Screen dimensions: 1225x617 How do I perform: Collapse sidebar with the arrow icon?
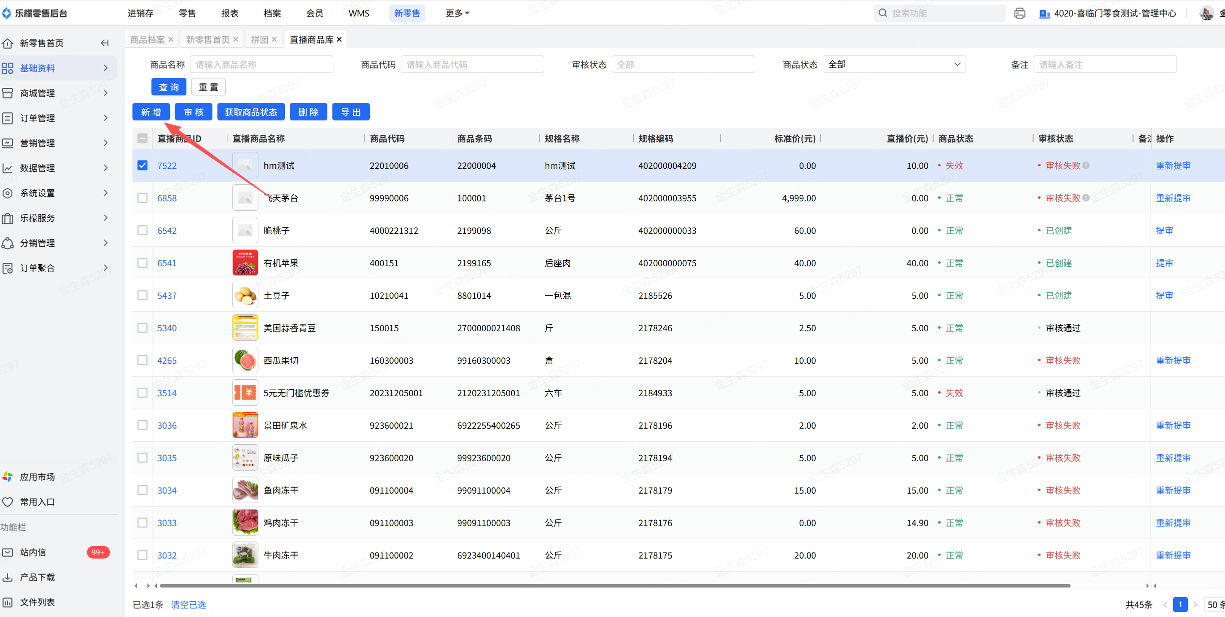(104, 43)
